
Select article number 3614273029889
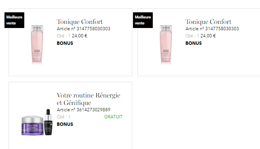click(83, 110)
